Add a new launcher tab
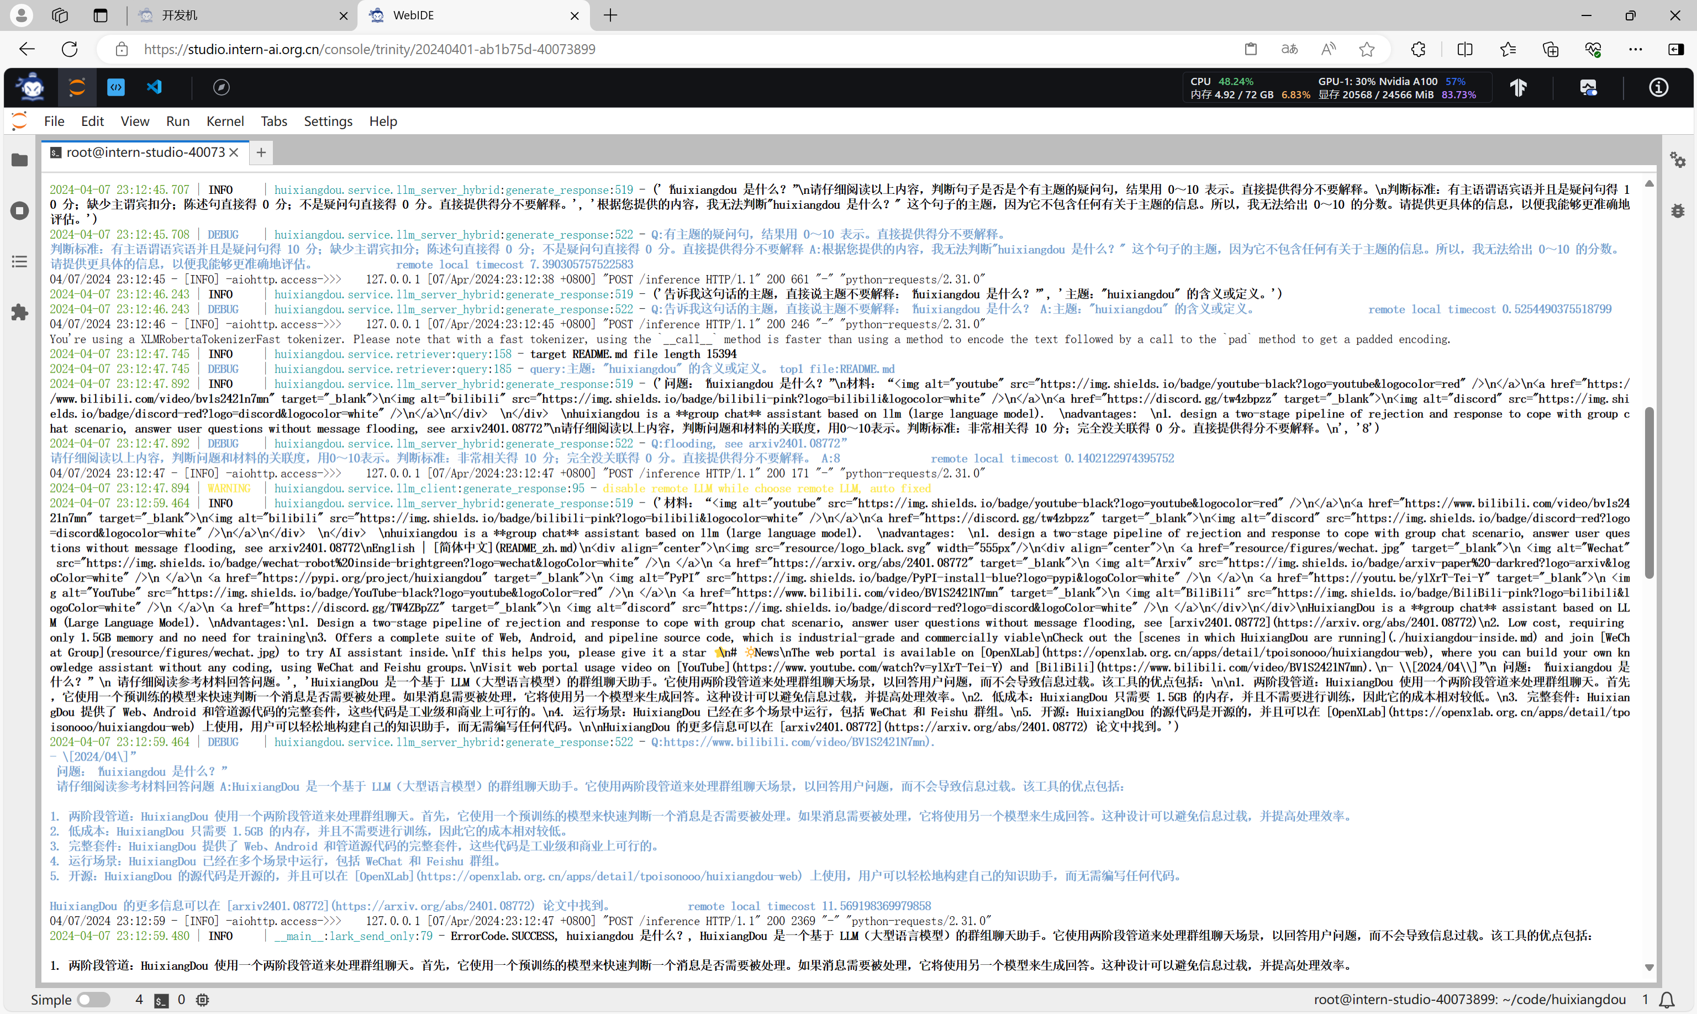 click(x=261, y=152)
